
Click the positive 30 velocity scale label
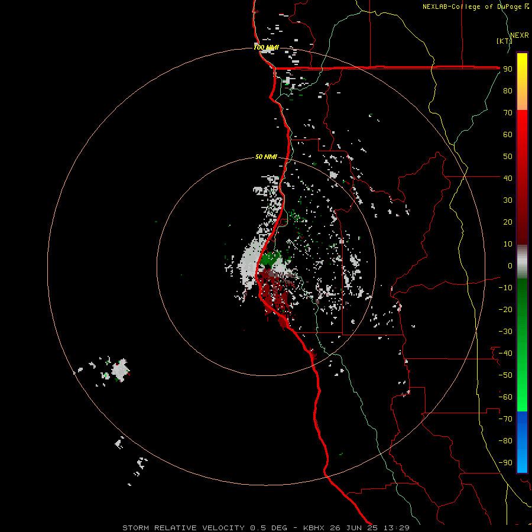(x=508, y=200)
